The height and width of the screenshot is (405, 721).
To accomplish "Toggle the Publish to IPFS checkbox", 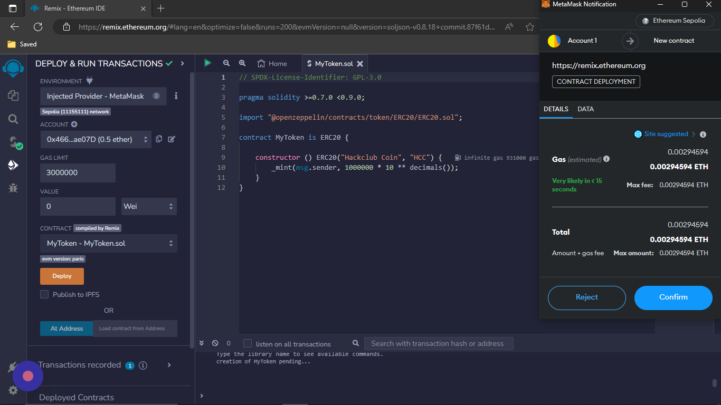I will click(x=44, y=294).
